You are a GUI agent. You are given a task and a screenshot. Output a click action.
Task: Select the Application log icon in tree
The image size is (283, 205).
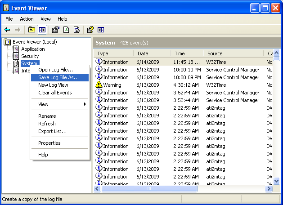tap(16, 49)
